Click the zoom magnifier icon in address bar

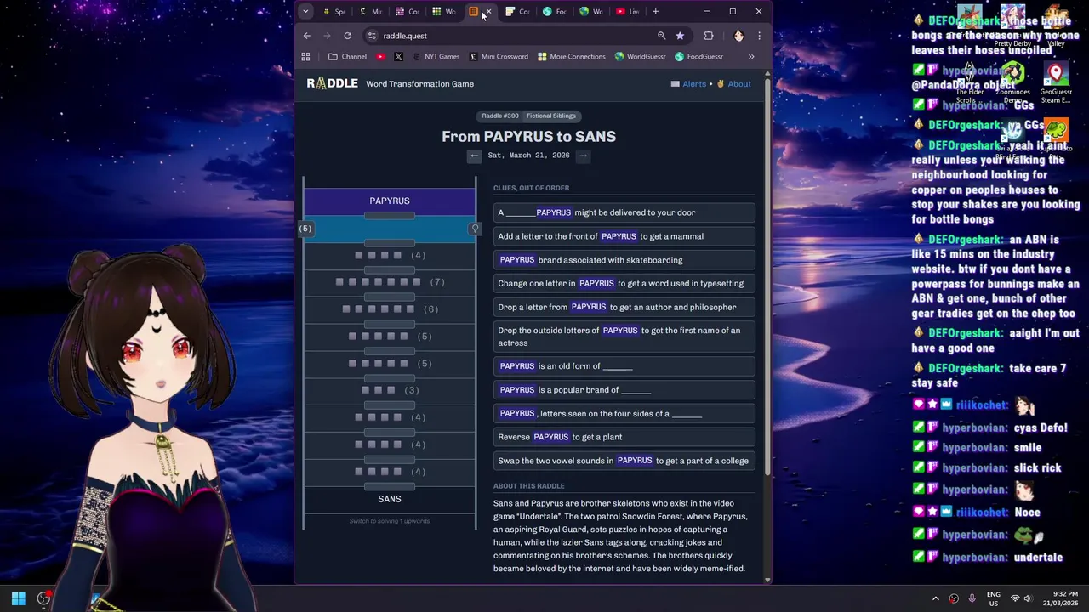(x=661, y=36)
